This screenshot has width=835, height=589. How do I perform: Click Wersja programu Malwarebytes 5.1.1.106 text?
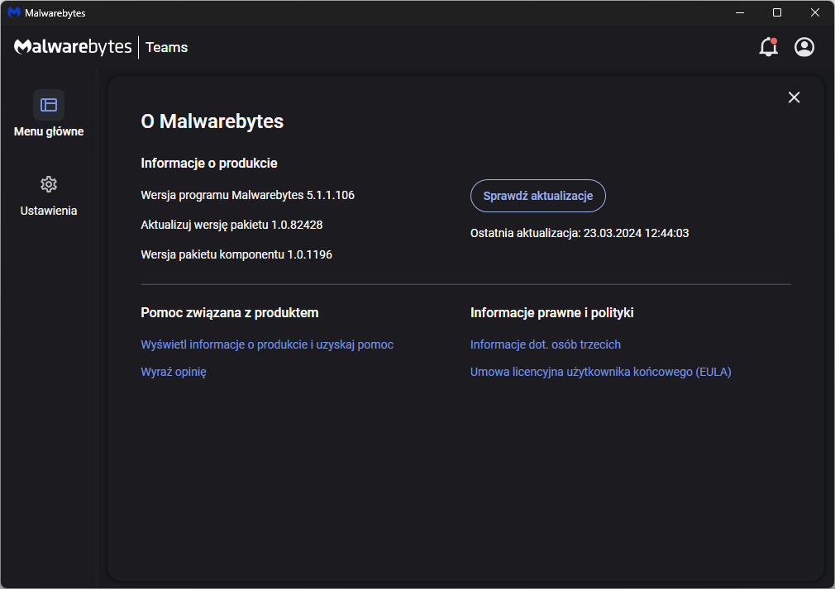[x=248, y=195]
